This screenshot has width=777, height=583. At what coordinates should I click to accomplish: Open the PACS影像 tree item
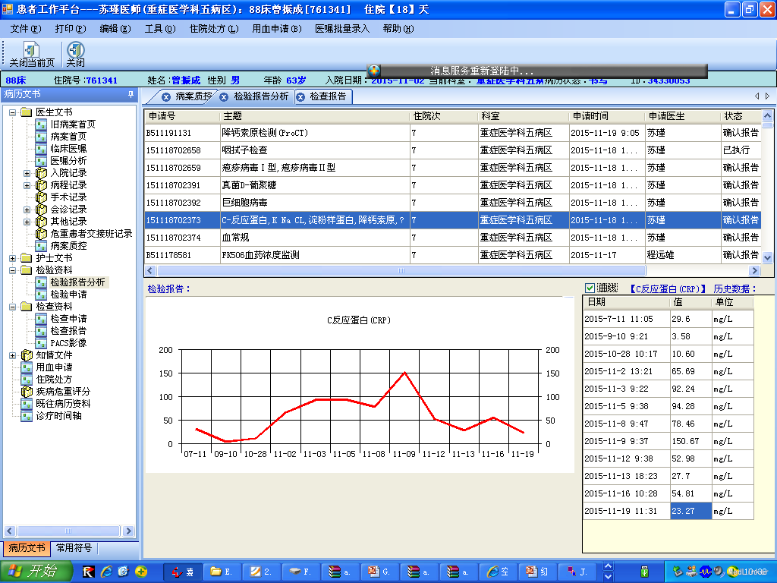tap(68, 343)
